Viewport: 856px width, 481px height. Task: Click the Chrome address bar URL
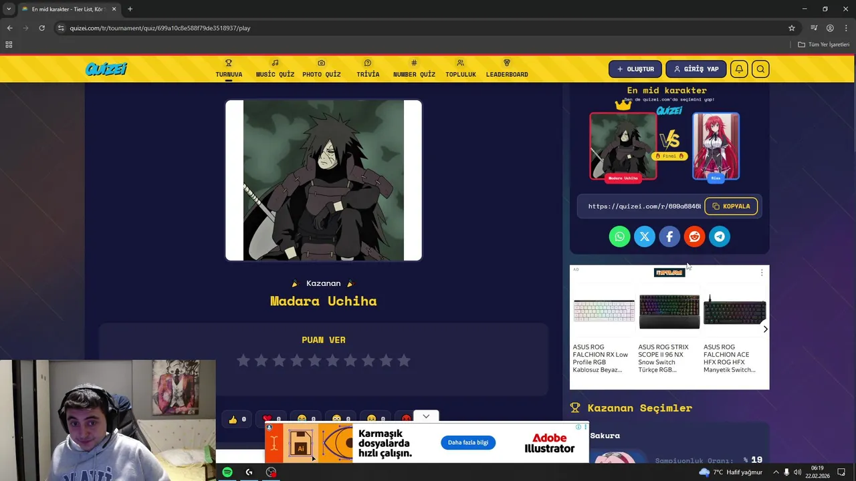160,28
